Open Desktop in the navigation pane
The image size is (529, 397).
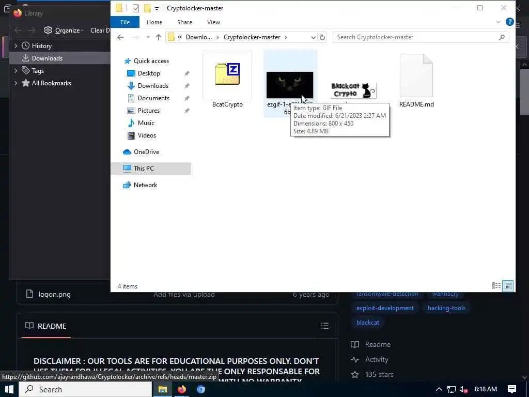149,73
